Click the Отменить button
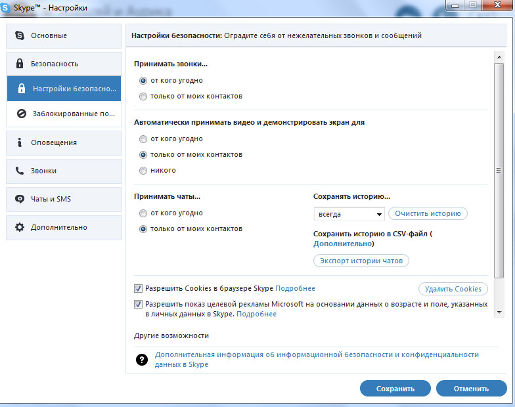515x407 pixels. tap(472, 389)
